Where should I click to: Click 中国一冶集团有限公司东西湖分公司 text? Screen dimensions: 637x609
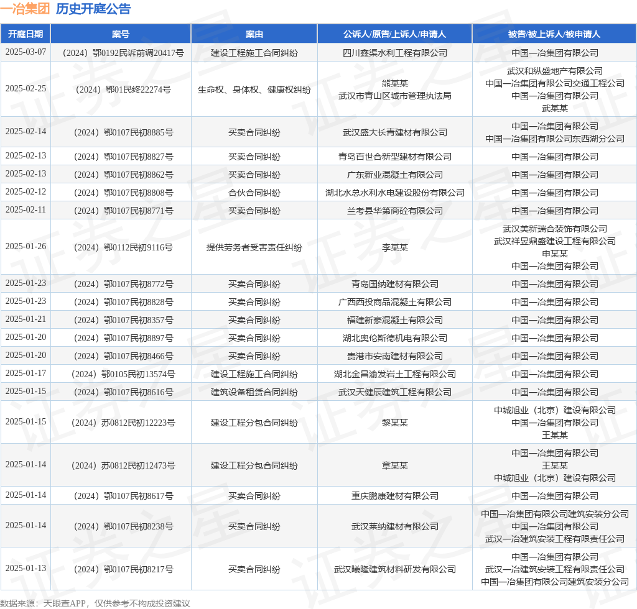click(554, 139)
